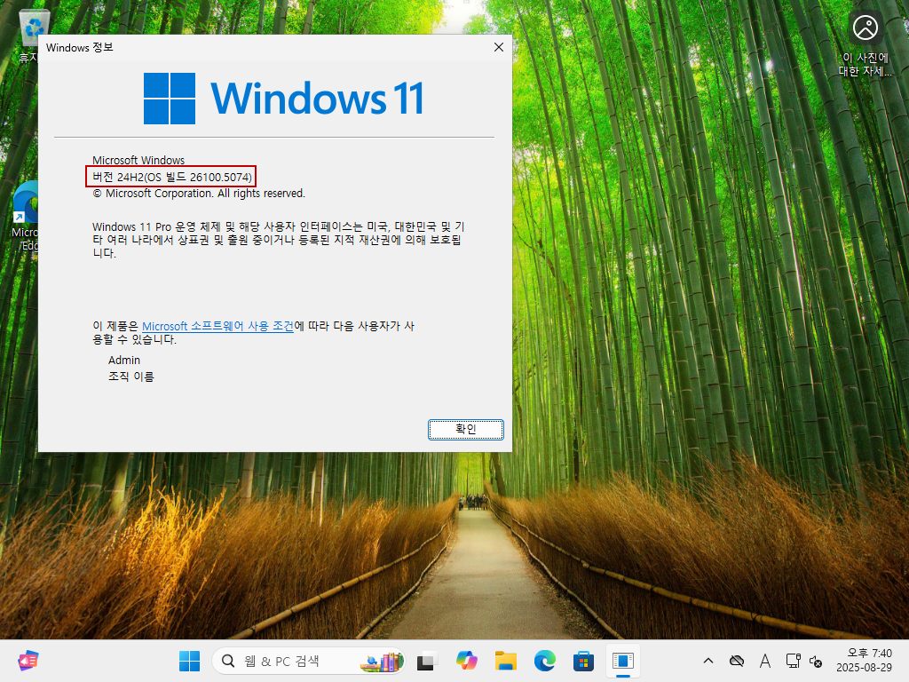This screenshot has width=909, height=682.
Task: Click the search highlight illustration in search box
Action: [x=382, y=662]
